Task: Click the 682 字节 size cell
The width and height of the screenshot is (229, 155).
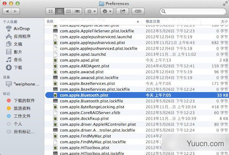Action: pyautogui.click(x=220, y=43)
